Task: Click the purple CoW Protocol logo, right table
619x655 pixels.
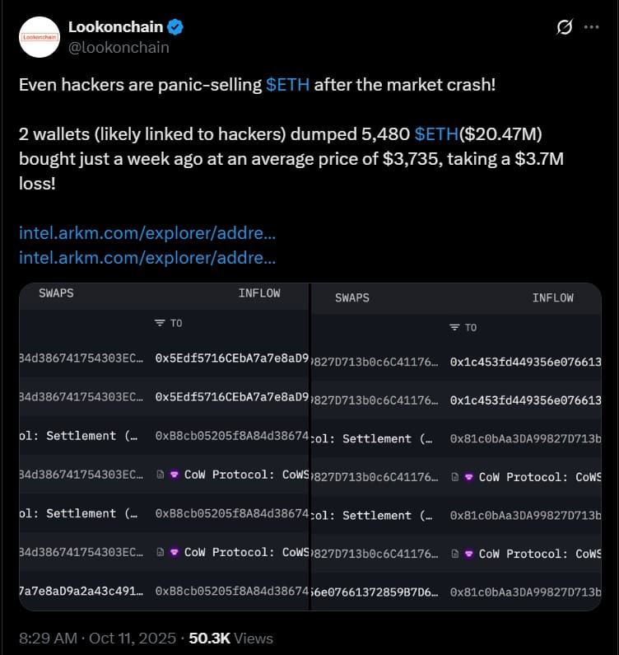Action: pyautogui.click(x=468, y=477)
